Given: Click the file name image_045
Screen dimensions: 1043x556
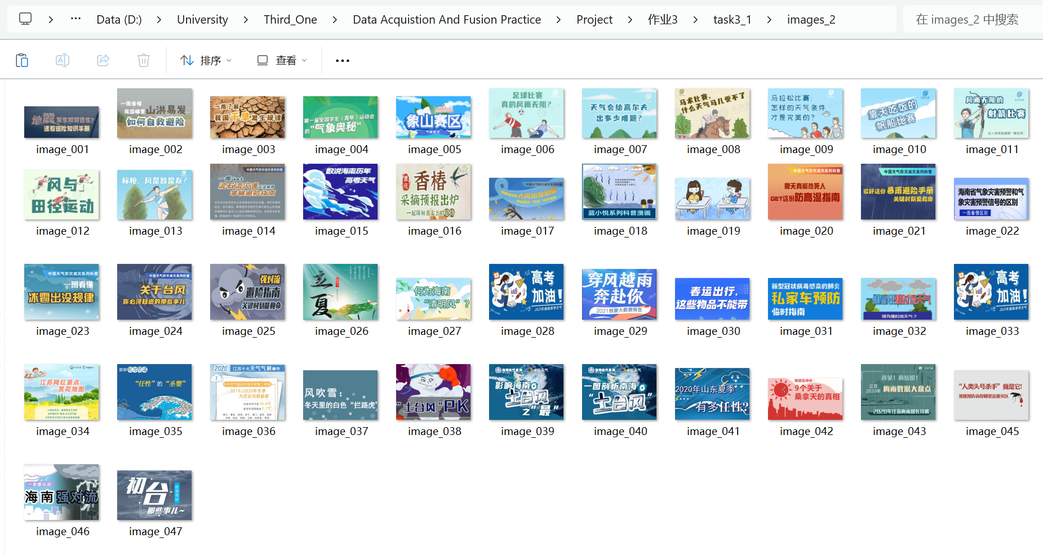Looking at the screenshot, I should tap(992, 432).
